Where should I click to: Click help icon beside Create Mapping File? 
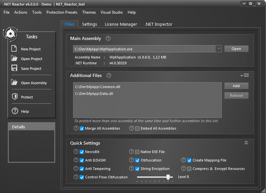pyautogui.click(x=184, y=160)
